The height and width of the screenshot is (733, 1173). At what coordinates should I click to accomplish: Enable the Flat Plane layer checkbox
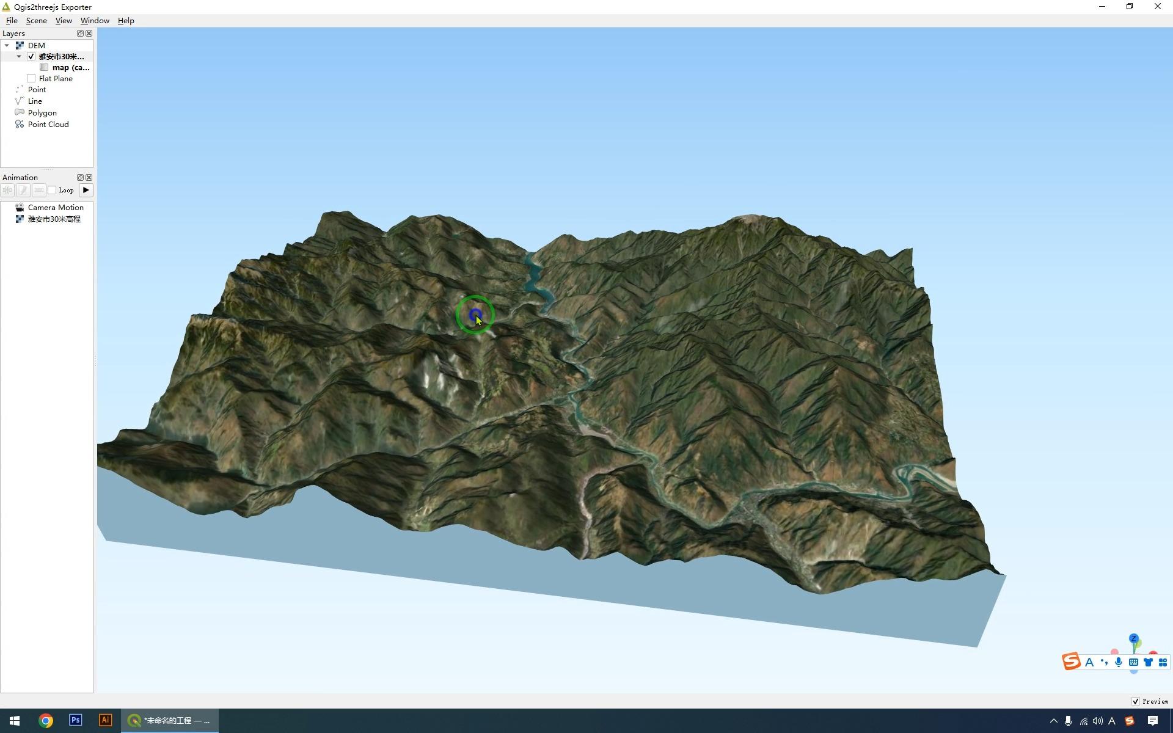tap(31, 78)
